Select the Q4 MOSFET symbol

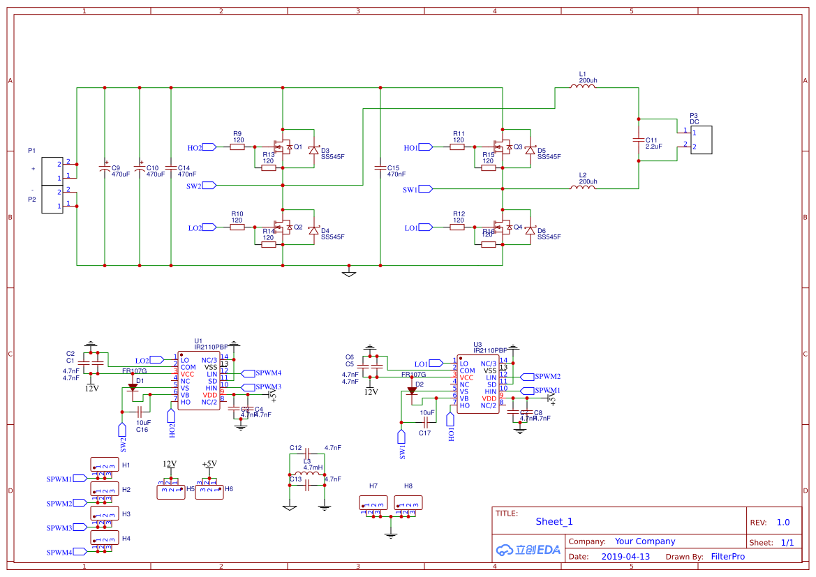[x=504, y=228]
